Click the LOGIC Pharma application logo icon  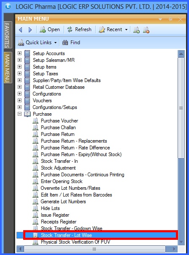pos(8,6)
